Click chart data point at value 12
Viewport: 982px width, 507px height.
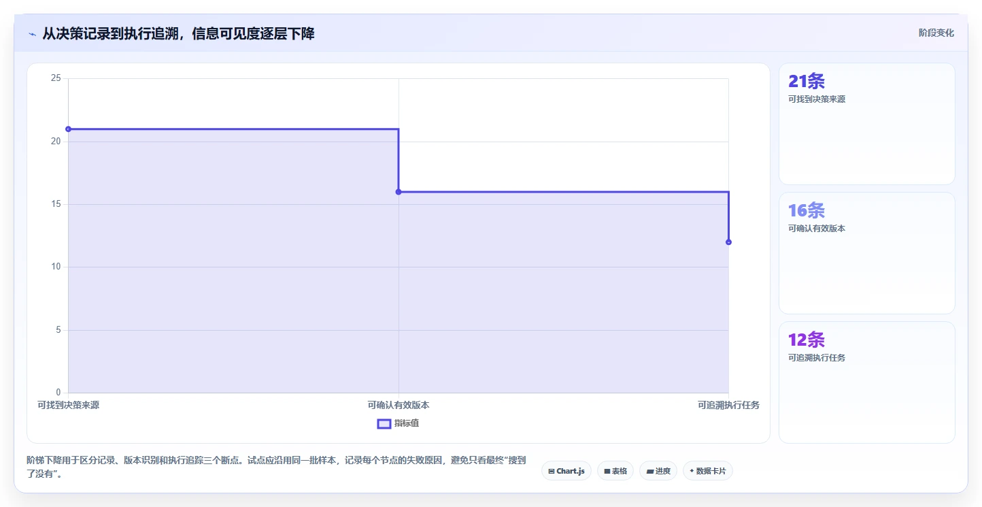(728, 242)
